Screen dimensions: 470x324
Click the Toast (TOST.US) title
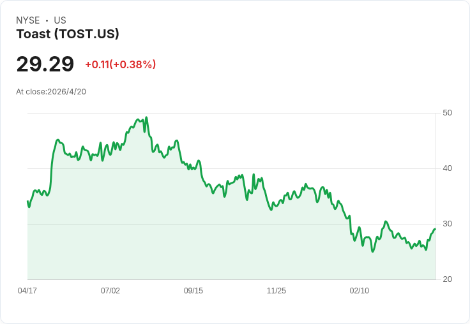point(68,34)
